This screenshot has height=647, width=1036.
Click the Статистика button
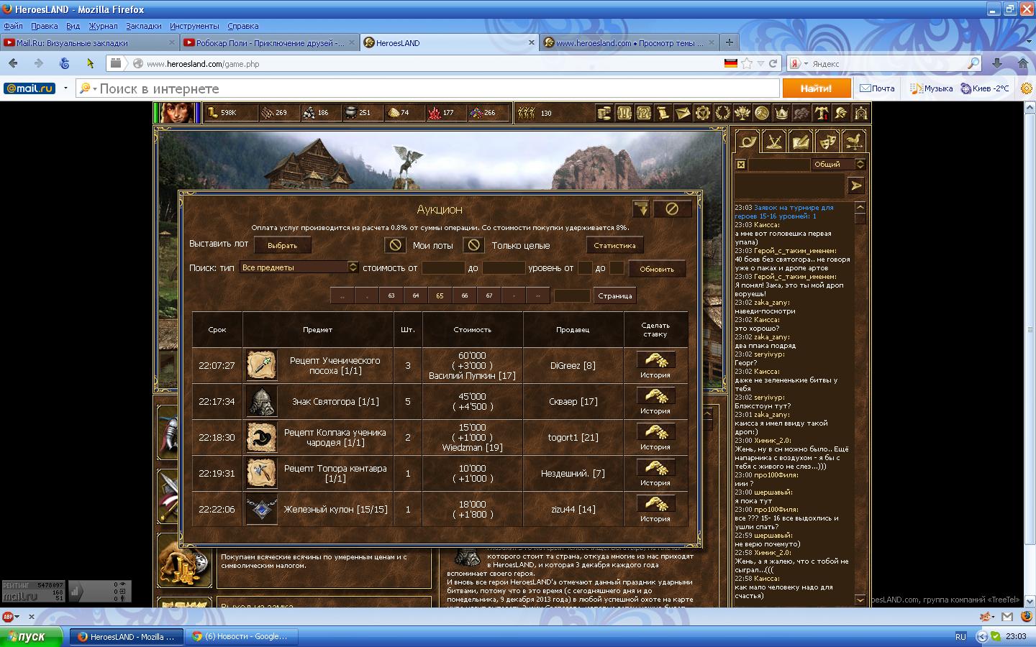[x=614, y=245]
